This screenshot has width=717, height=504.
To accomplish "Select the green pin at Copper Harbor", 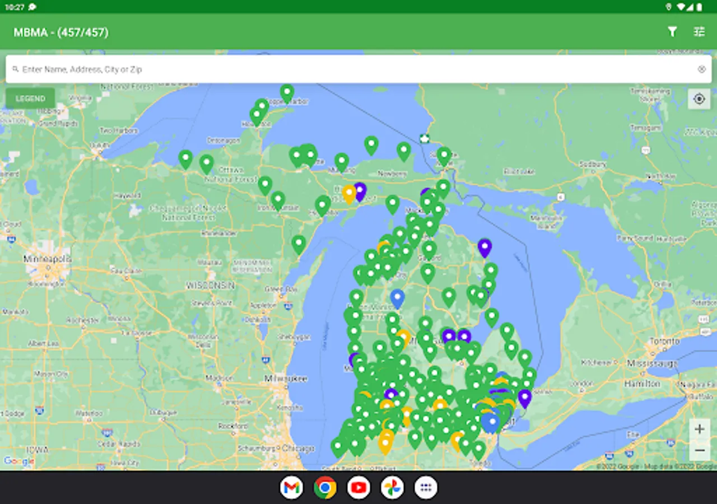I will (287, 93).
